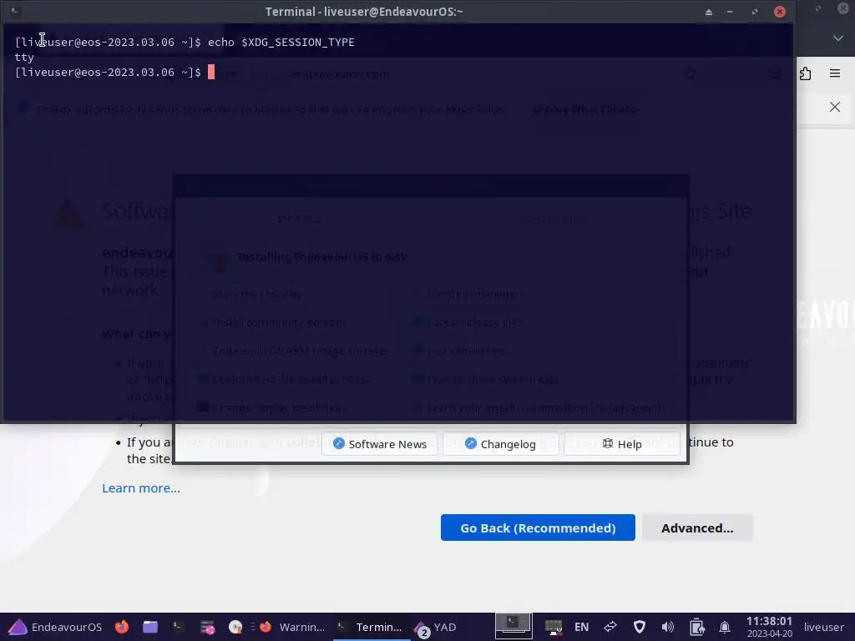Launch Firefox from the panel launcher
The image size is (855, 641).
coord(122,627)
